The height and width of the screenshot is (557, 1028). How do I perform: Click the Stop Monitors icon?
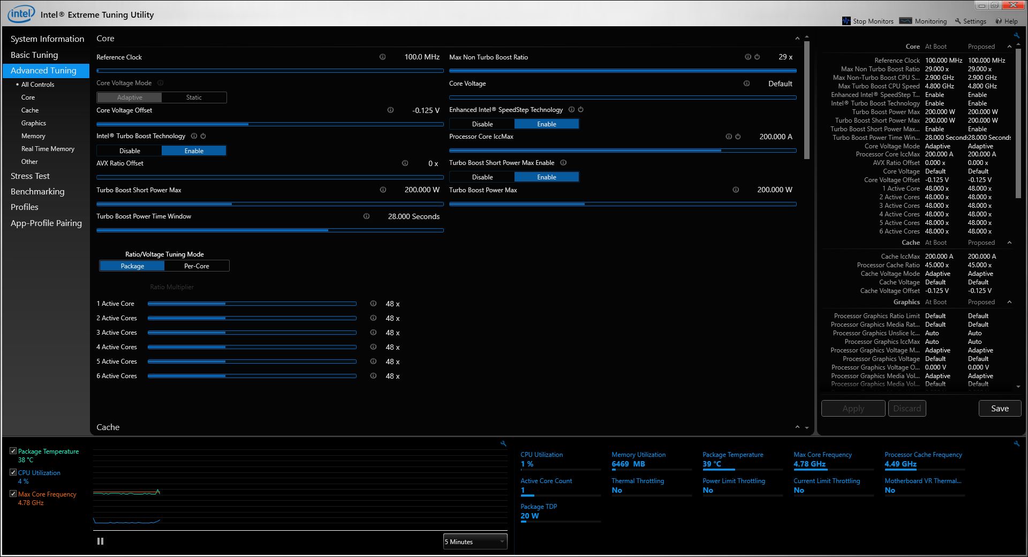[846, 21]
